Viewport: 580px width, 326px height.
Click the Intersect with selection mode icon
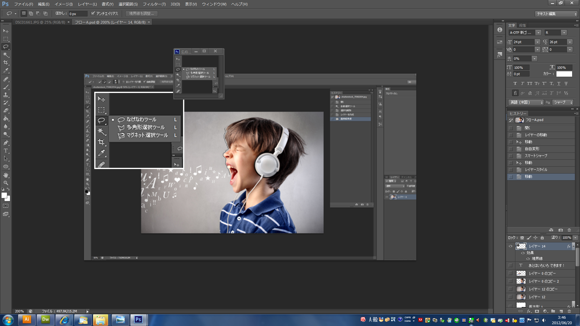[45, 14]
